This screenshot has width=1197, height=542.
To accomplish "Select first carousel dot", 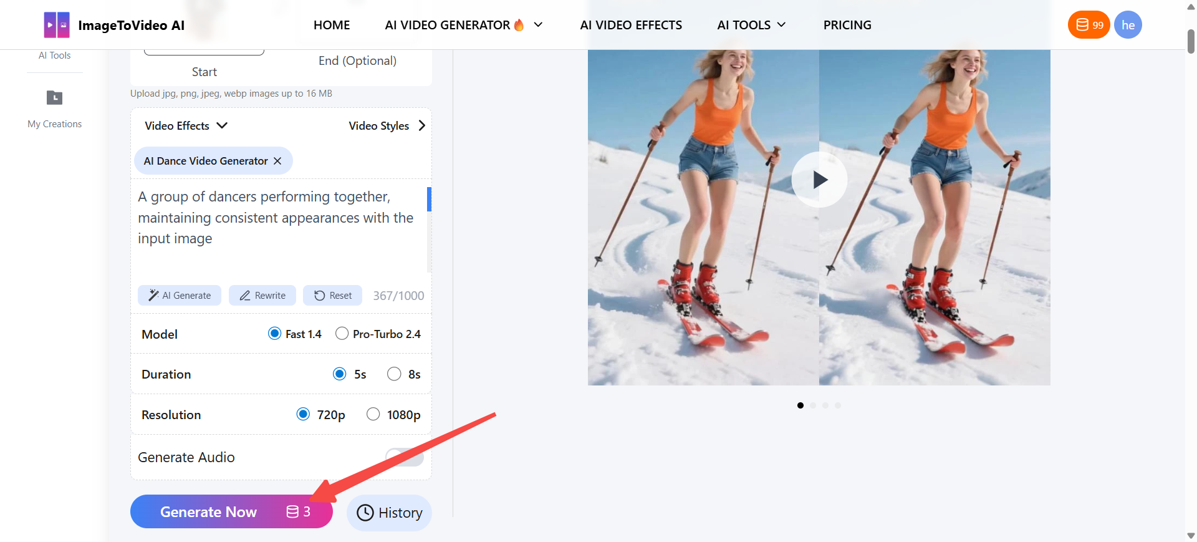I will tap(800, 405).
